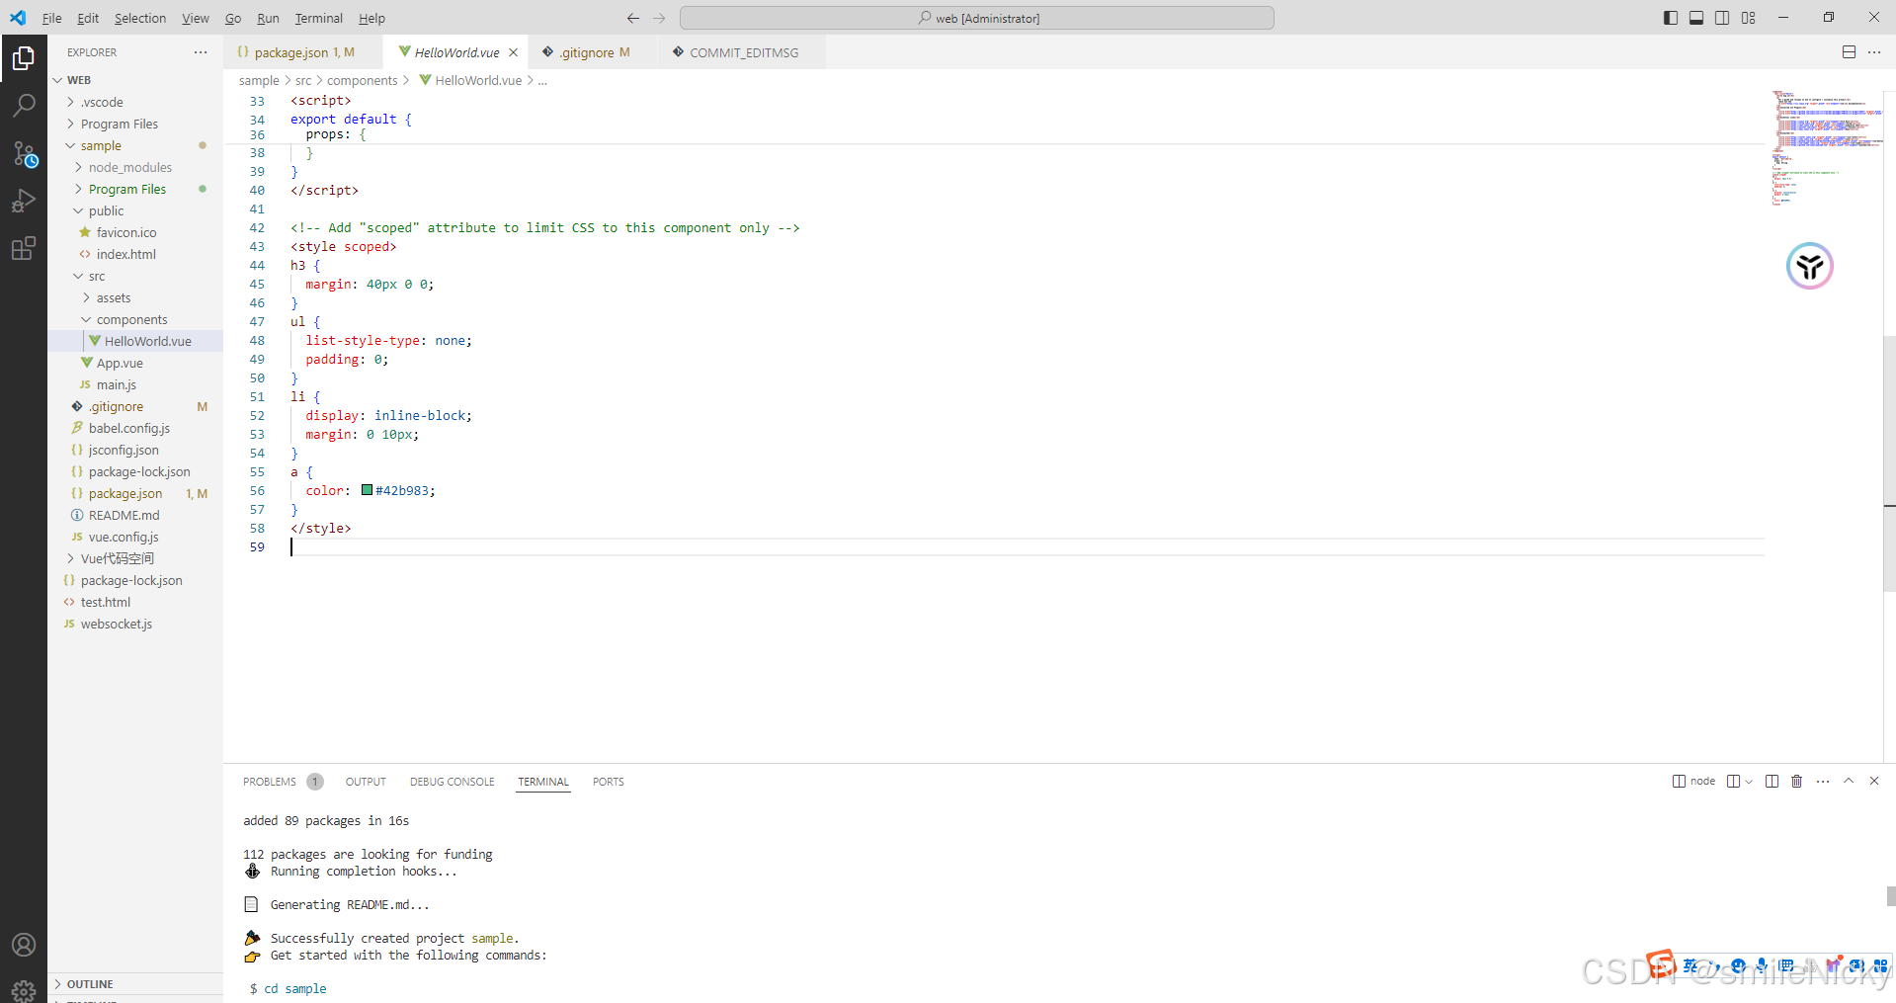Viewport: 1896px width, 1003px height.
Task: Click the floating AI assistant round icon
Action: point(1810,266)
